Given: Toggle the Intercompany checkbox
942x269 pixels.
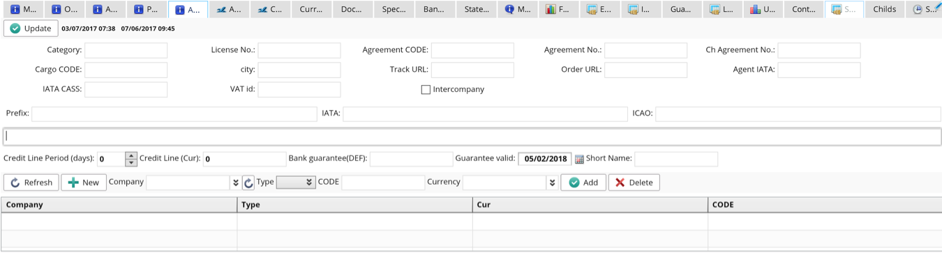Looking at the screenshot, I should tap(426, 90).
